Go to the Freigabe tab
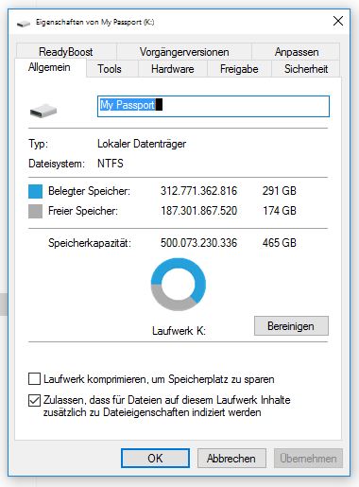This screenshot has height=487, width=359. click(x=239, y=69)
